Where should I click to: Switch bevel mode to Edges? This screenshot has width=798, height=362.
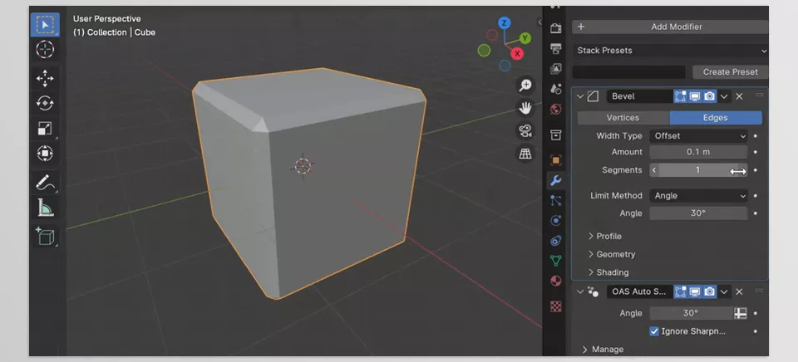(716, 117)
